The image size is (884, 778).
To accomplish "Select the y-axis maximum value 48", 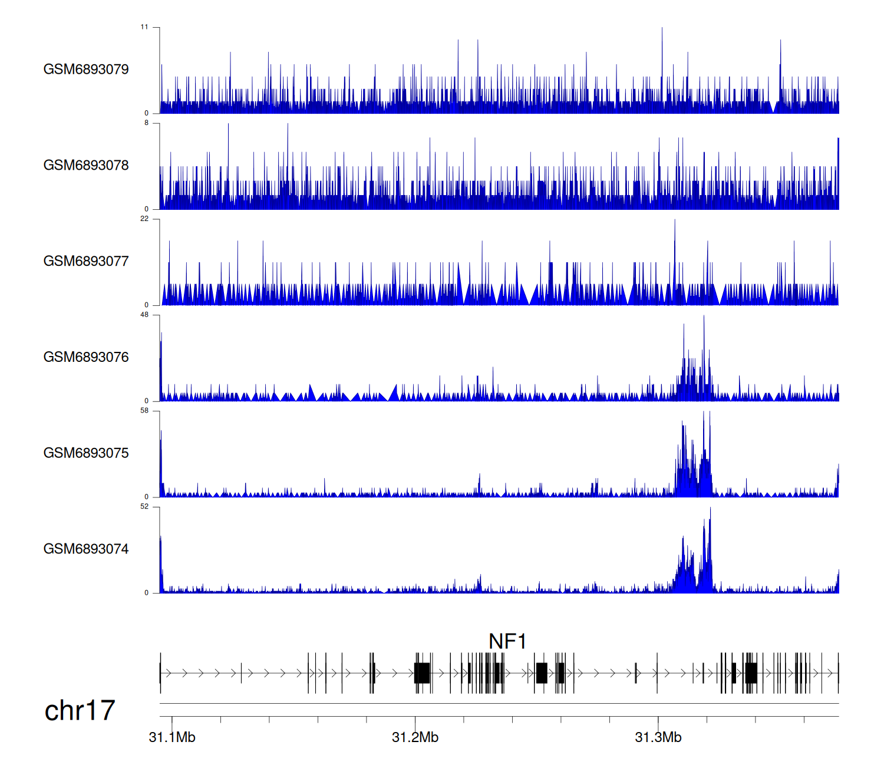I will tap(144, 315).
